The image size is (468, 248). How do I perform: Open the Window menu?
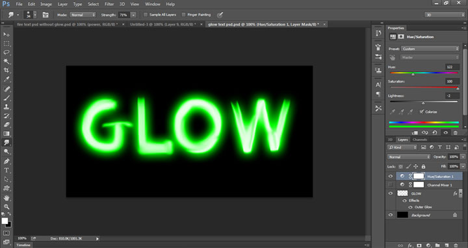click(153, 4)
